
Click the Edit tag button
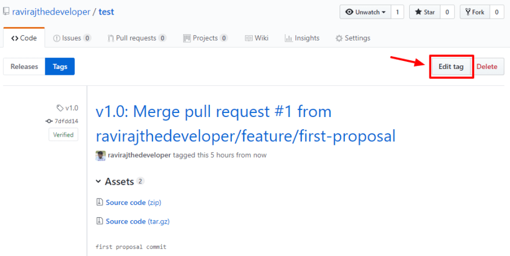pyautogui.click(x=451, y=67)
